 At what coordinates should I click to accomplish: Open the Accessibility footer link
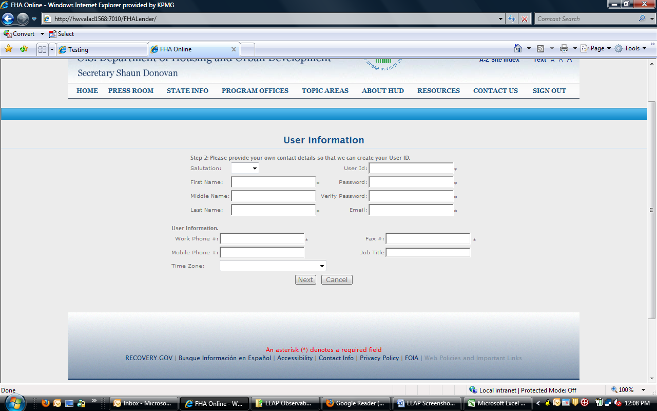coord(295,358)
